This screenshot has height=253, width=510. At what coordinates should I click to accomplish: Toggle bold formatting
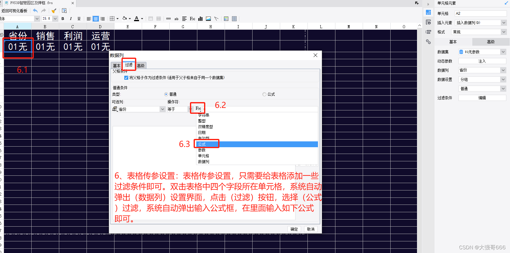point(63,19)
